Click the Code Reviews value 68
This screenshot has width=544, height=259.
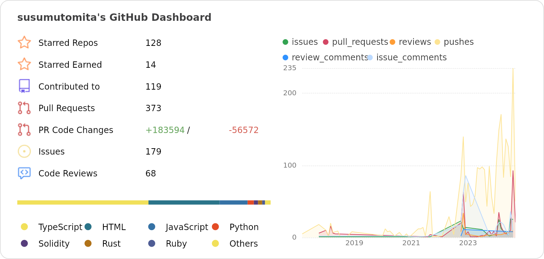pyautogui.click(x=151, y=174)
